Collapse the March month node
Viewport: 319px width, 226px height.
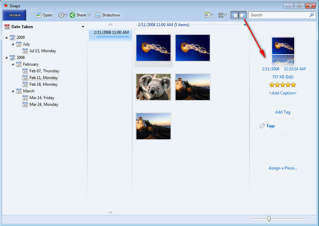[x=13, y=91]
